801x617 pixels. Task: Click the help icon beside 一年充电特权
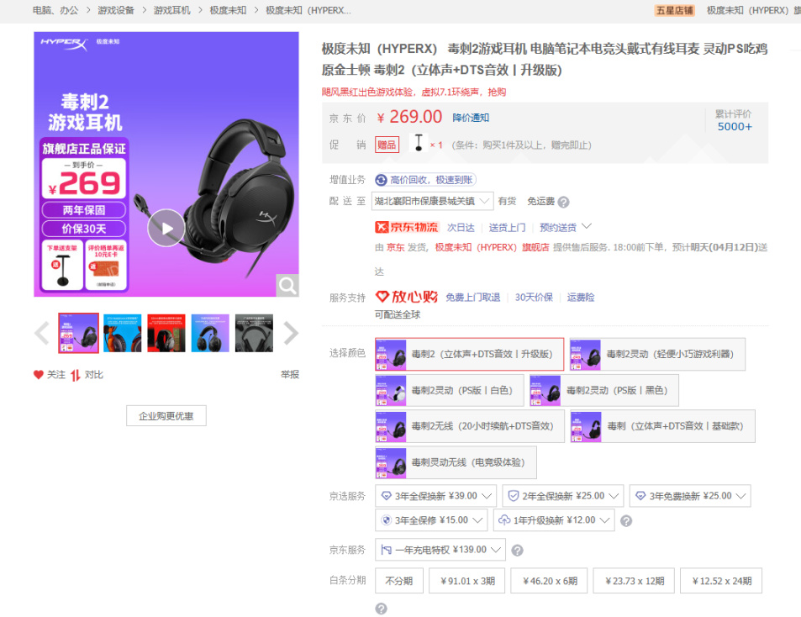(x=517, y=550)
